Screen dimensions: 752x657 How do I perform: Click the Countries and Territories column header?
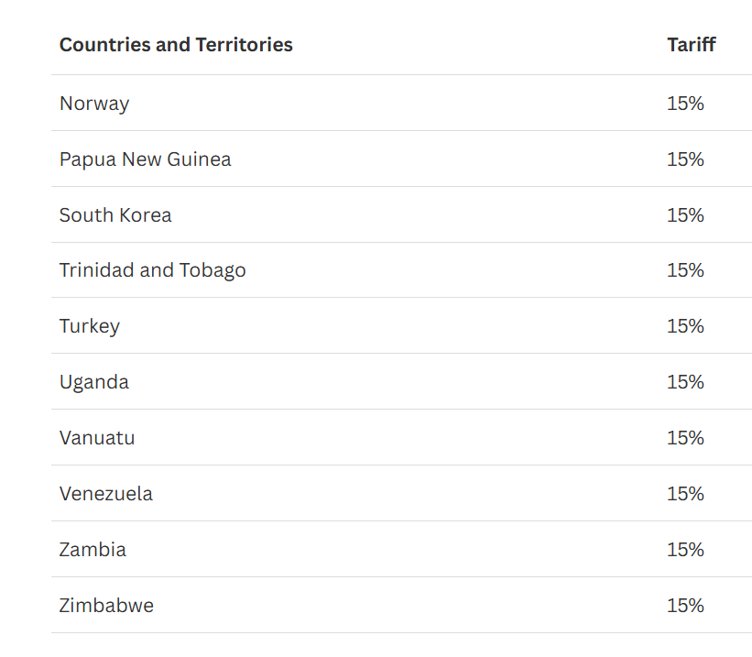(x=176, y=45)
